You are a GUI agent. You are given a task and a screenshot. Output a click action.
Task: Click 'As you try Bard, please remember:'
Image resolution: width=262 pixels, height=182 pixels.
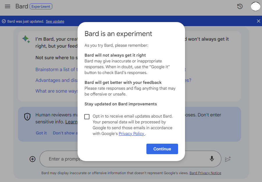[x=116, y=45]
